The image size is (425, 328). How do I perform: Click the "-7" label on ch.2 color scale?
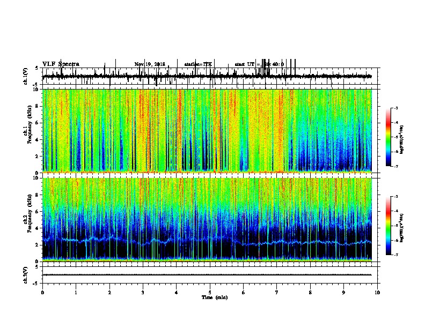(x=396, y=255)
